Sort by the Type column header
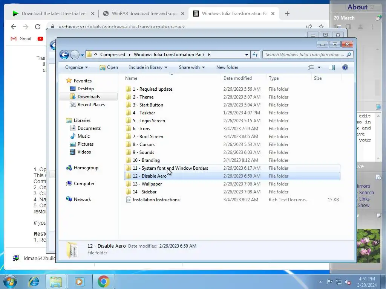This screenshot has width=386, height=289. click(289, 78)
